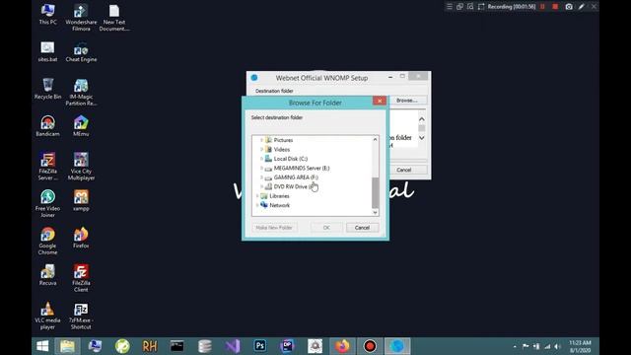Screen dimensions: 631x355
Task: Select New Text Document on desktop
Action: point(114,18)
